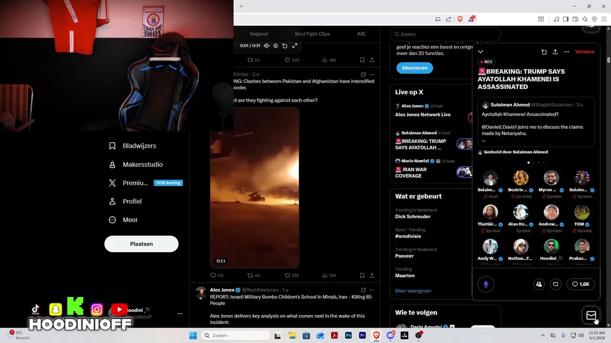Select co-host Beatrix avatar in space

pos(521,178)
